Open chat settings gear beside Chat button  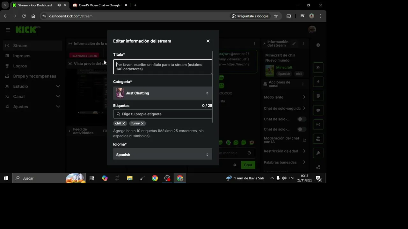point(235,165)
